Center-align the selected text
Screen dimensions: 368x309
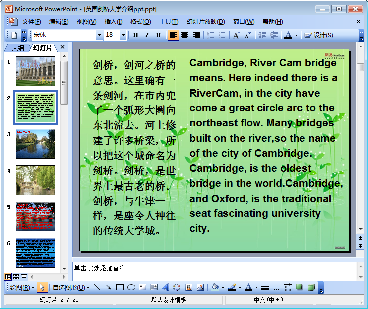(185, 35)
